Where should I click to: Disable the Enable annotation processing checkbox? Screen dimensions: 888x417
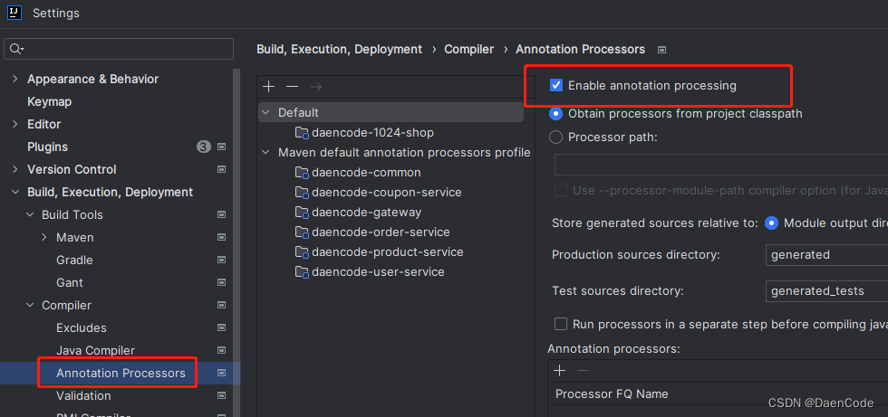[x=556, y=86]
